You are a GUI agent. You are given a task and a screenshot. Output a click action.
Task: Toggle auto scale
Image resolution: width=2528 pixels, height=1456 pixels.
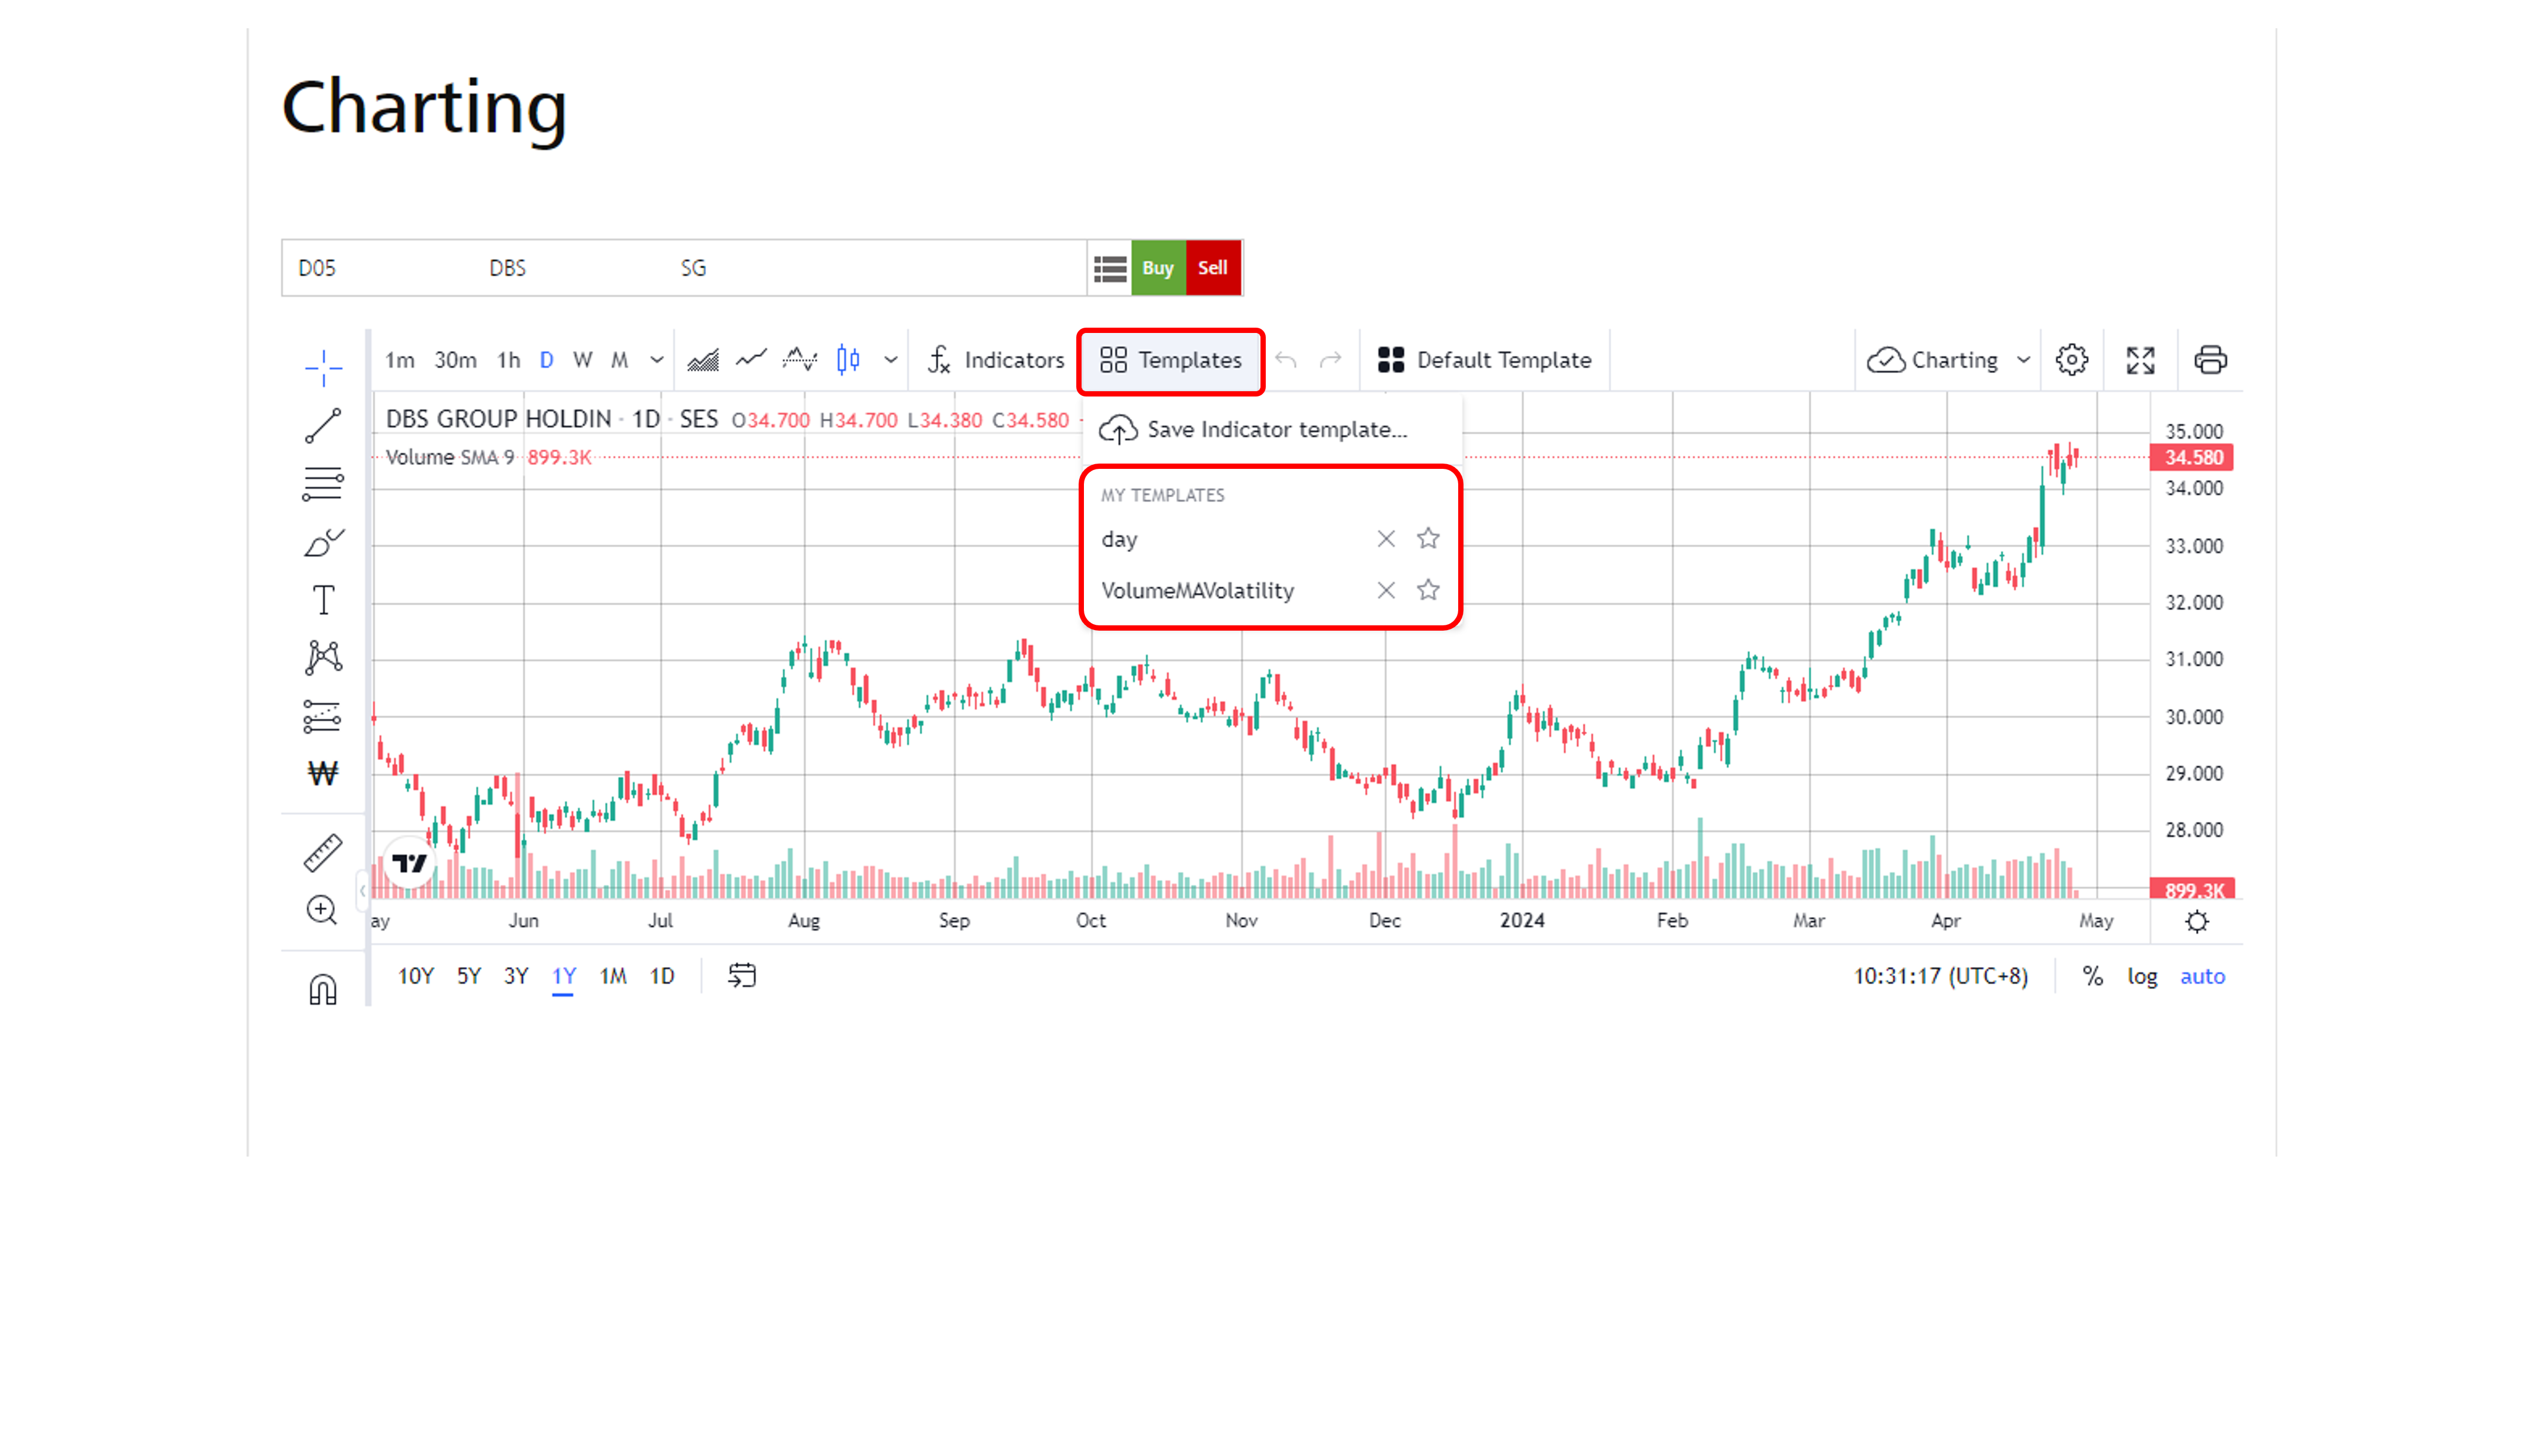click(x=2203, y=977)
